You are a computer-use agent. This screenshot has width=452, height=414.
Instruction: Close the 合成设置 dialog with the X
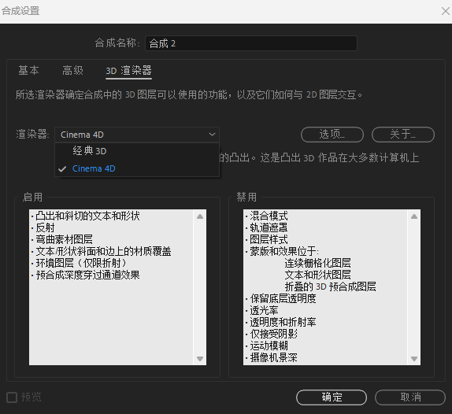pos(446,11)
